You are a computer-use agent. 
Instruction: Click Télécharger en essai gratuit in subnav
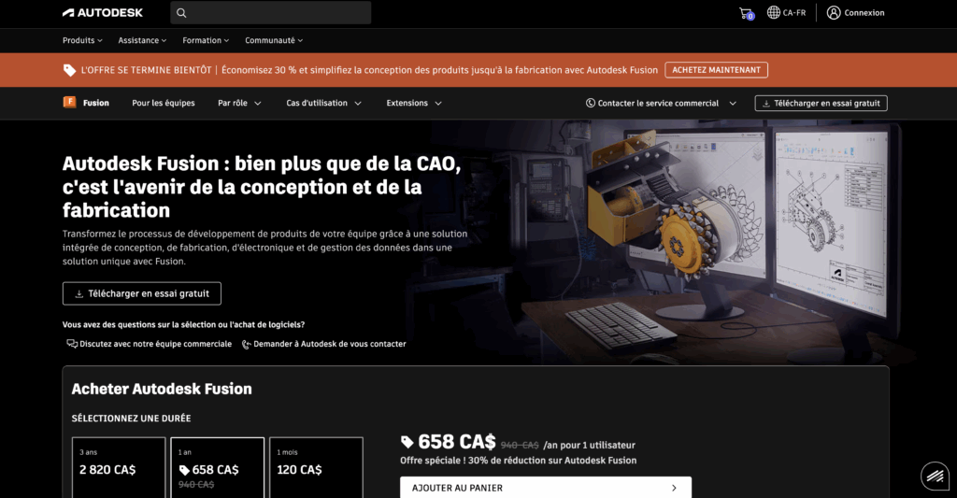coord(821,103)
